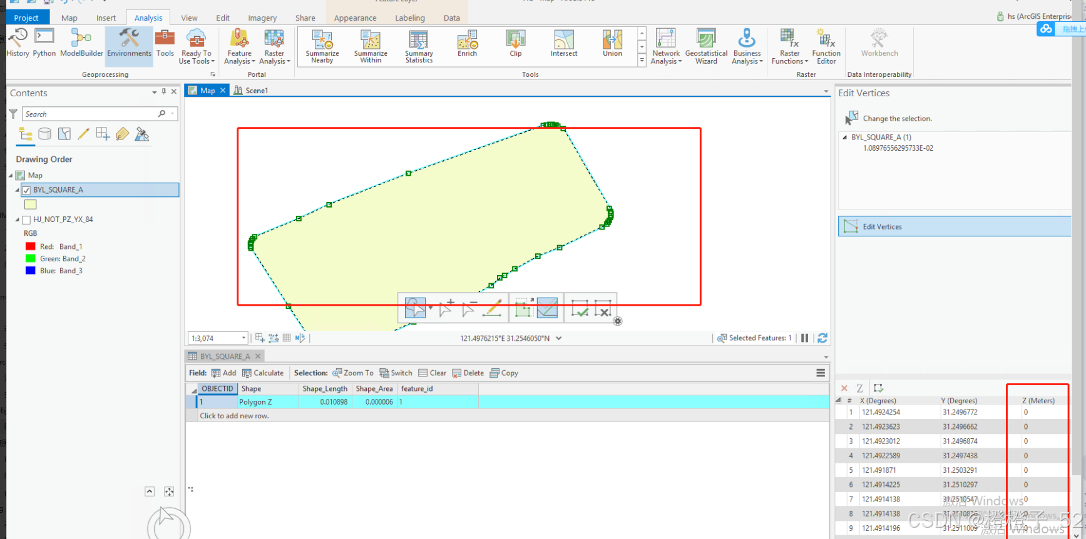Screen dimensions: 1086x539
Task: Open the coordinate display units dropdown
Action: pyautogui.click(x=559, y=338)
